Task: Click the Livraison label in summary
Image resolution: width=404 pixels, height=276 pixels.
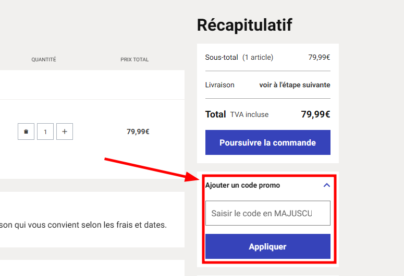Action: [220, 85]
